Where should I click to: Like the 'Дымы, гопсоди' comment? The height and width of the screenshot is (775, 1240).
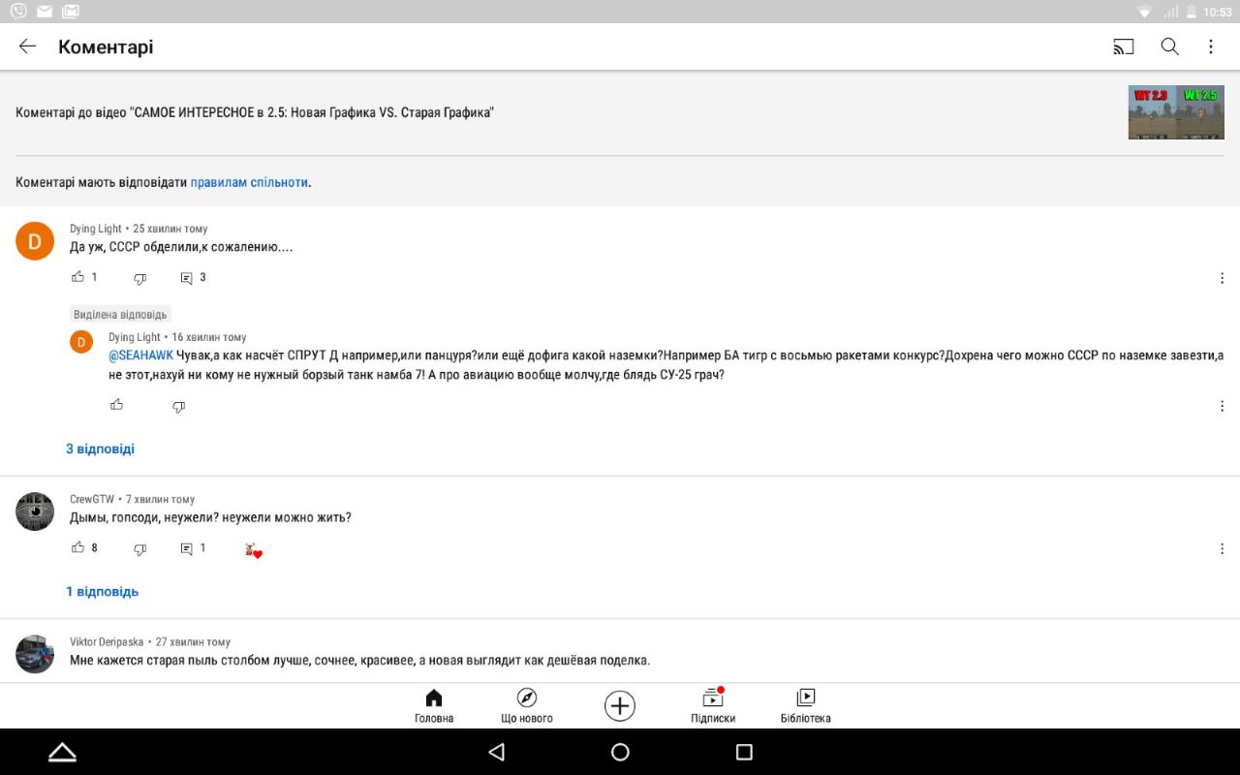(78, 547)
